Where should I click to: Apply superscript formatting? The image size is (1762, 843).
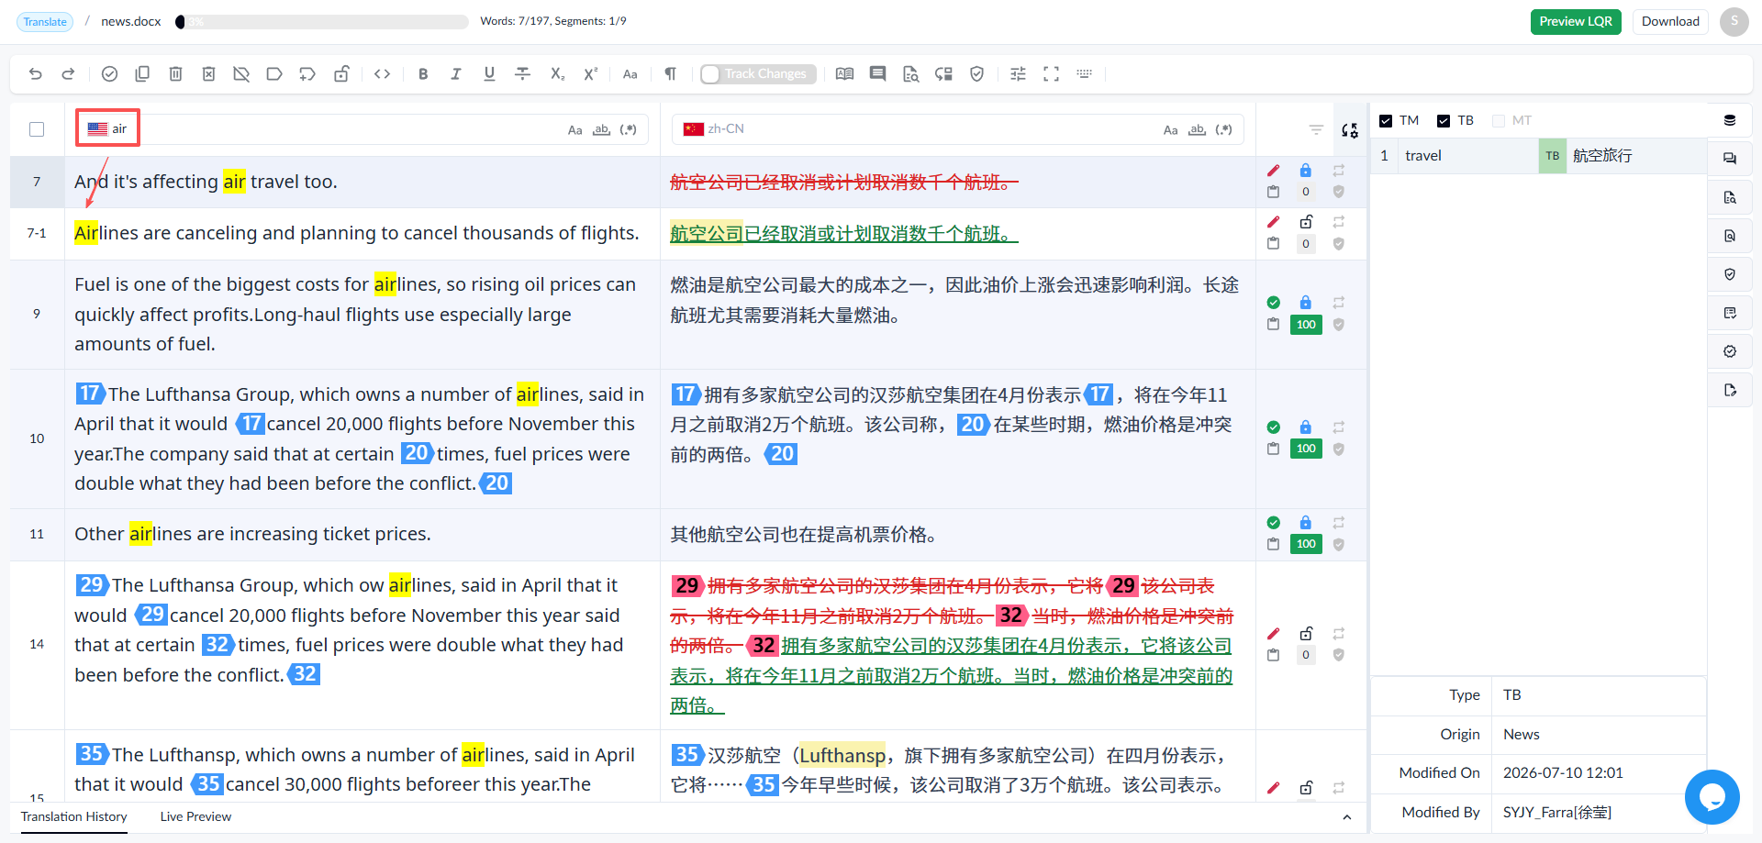590,74
